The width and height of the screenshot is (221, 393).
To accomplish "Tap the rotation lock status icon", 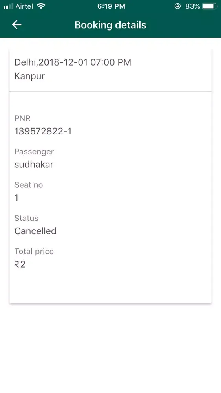I will (x=178, y=6).
